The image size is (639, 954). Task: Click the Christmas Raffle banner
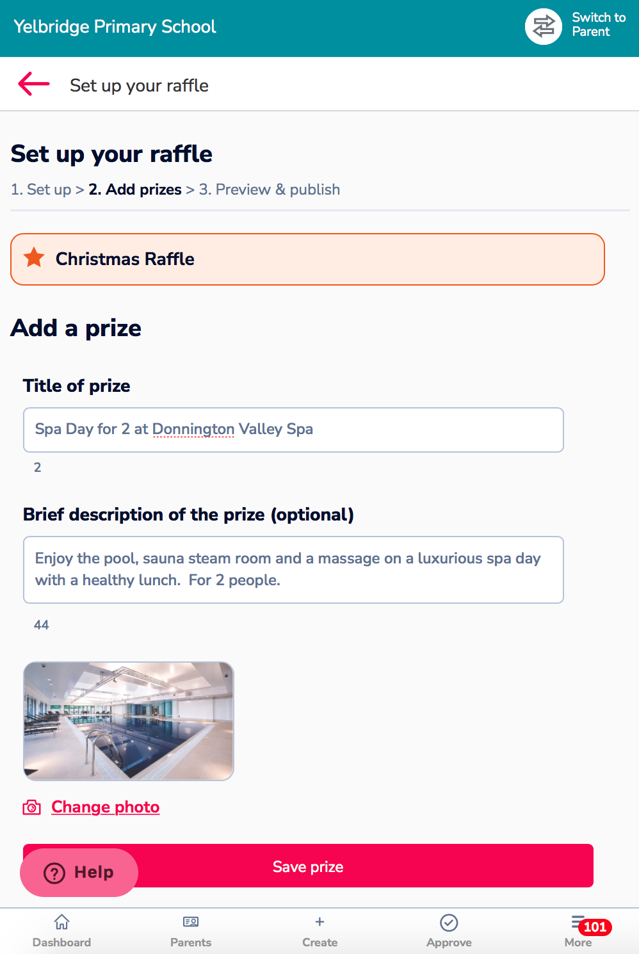307,259
